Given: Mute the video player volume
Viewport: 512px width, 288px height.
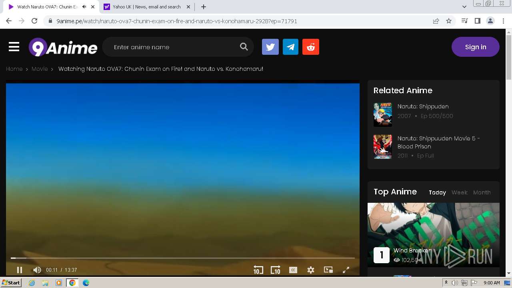Looking at the screenshot, I should coord(37,270).
